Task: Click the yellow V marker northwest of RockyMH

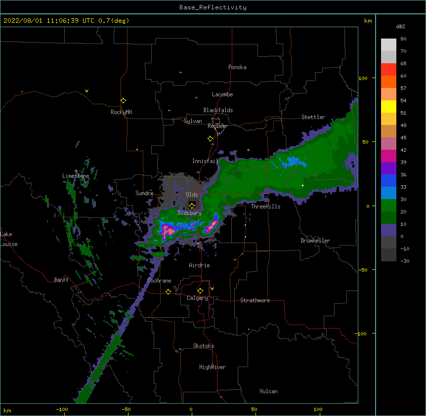Action: click(86, 91)
